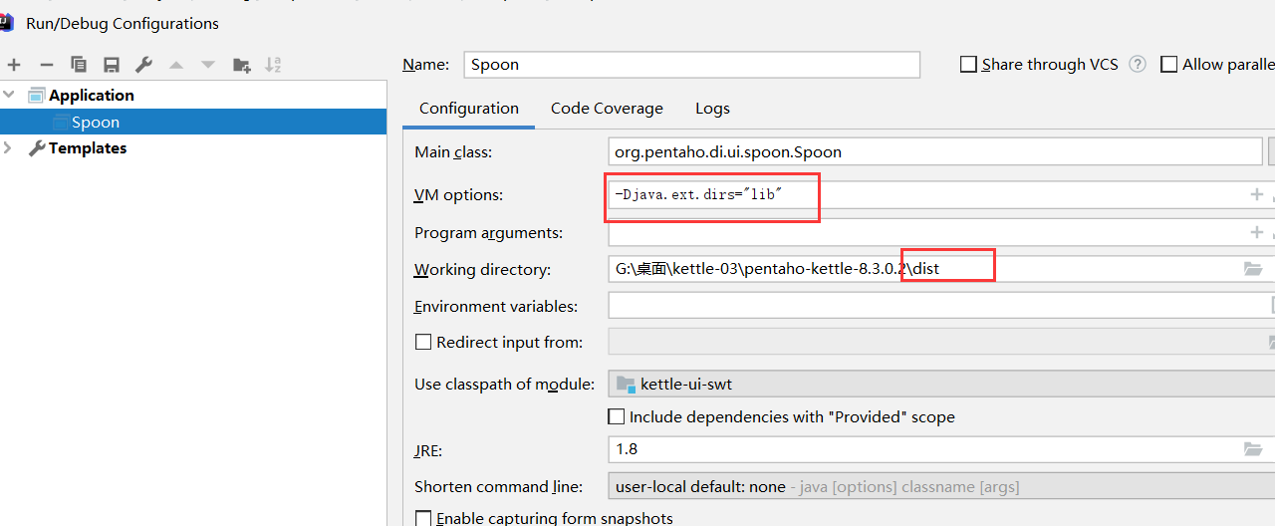
Task: Open the Shorten command line dropdown
Action: click(941, 487)
